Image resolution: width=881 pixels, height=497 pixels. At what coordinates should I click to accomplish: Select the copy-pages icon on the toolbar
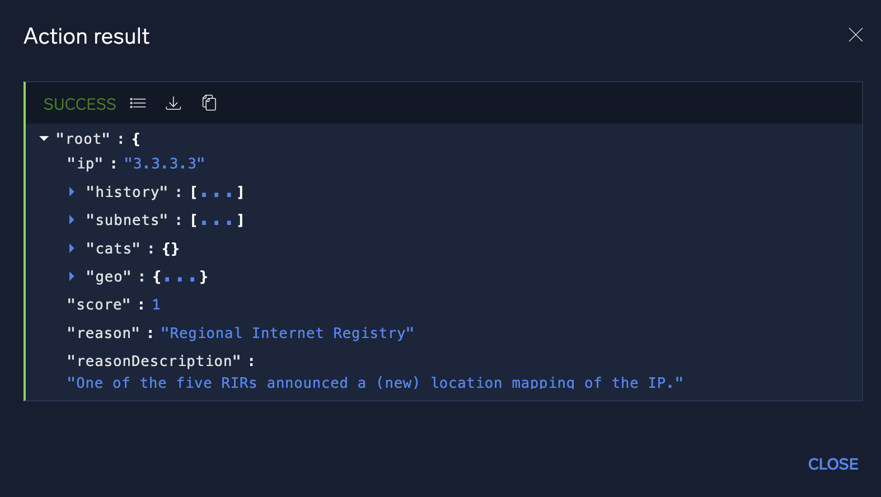(x=209, y=103)
